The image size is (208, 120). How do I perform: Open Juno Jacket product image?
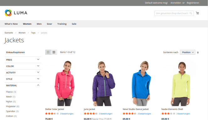[103, 83]
